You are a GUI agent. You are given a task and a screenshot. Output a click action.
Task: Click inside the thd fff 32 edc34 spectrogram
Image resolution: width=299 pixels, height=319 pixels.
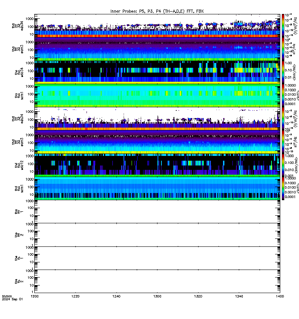(157, 118)
